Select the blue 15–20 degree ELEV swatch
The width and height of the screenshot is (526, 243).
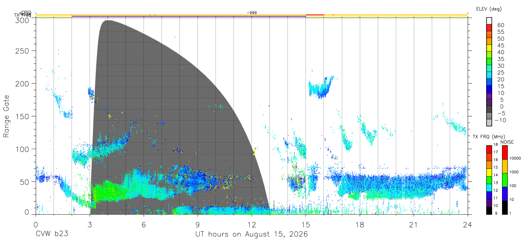click(489, 82)
